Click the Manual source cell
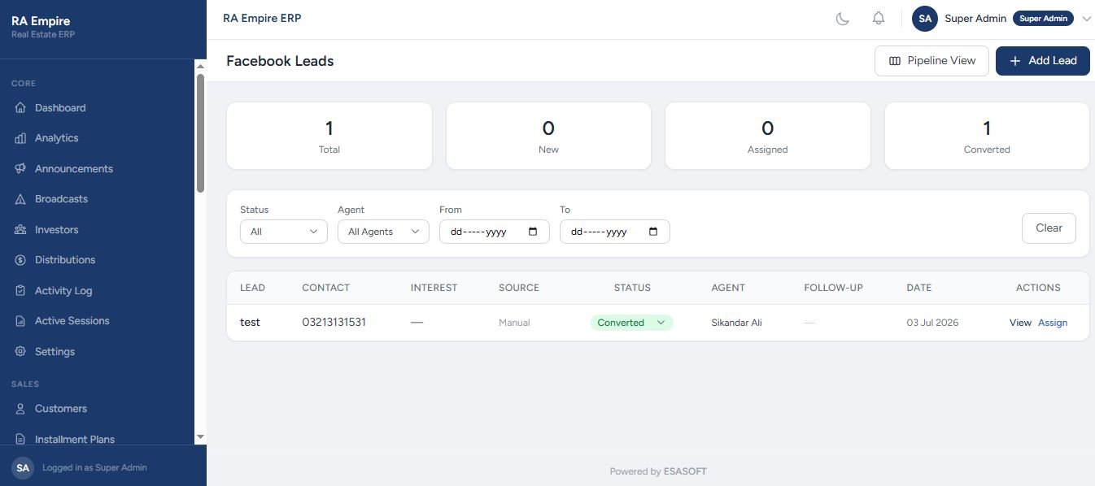This screenshot has height=486, width=1095. point(514,323)
